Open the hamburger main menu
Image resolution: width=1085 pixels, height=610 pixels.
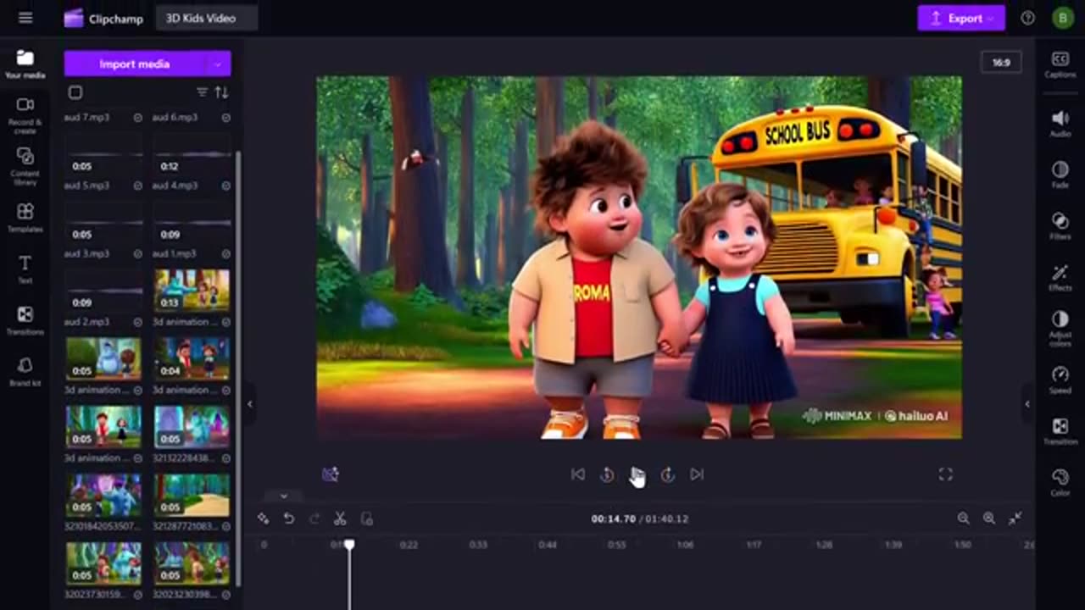point(25,18)
